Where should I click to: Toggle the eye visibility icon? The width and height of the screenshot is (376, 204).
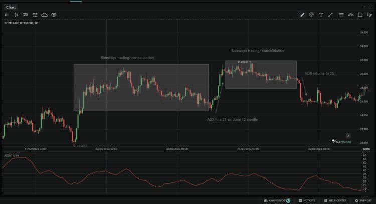[54, 15]
